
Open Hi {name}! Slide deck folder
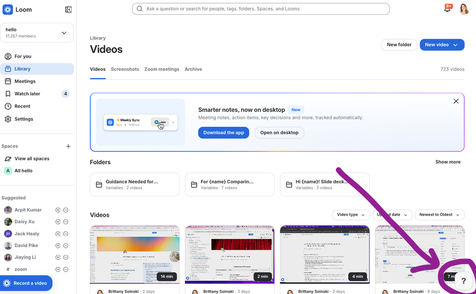pos(324,185)
